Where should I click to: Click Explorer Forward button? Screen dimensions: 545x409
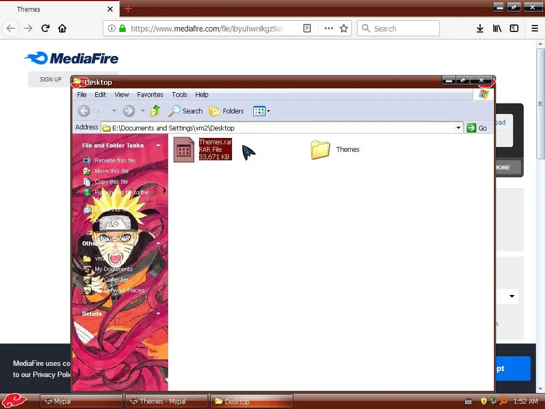point(129,111)
